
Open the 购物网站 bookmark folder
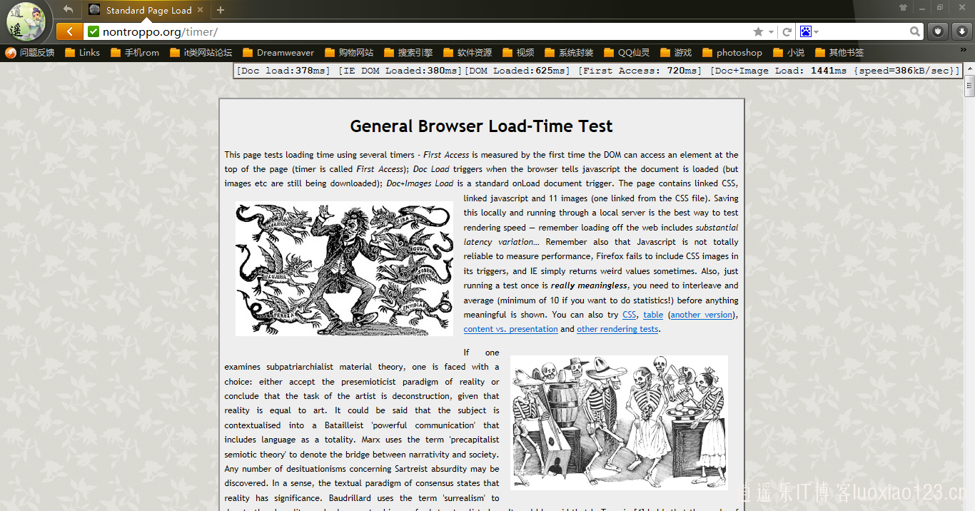click(x=349, y=52)
